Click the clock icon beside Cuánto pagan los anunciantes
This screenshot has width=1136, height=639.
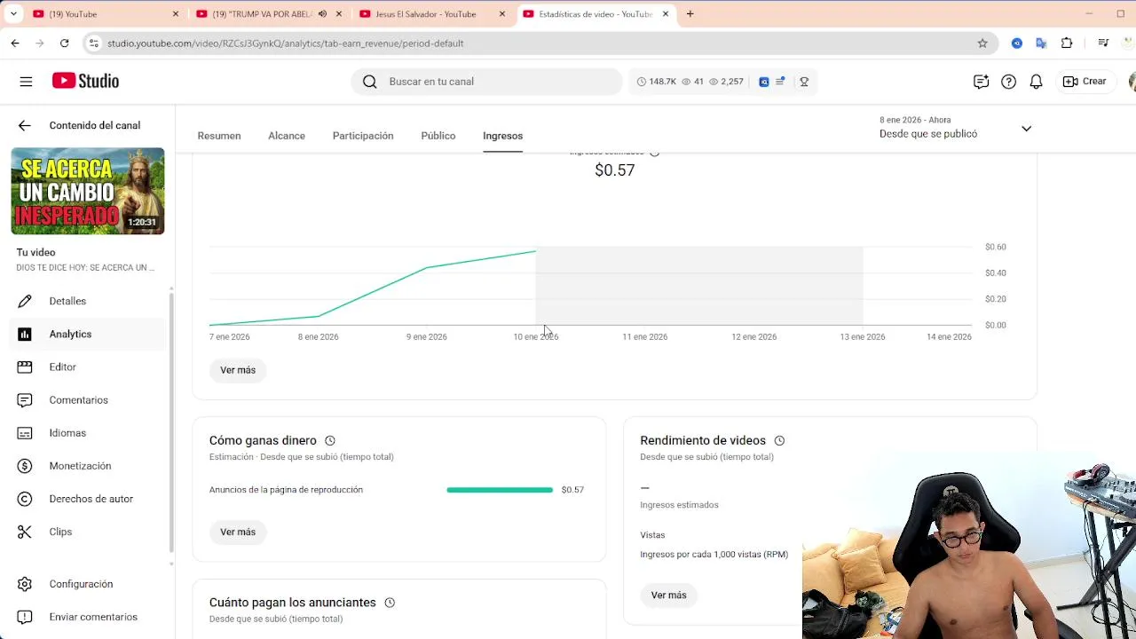pyautogui.click(x=390, y=603)
